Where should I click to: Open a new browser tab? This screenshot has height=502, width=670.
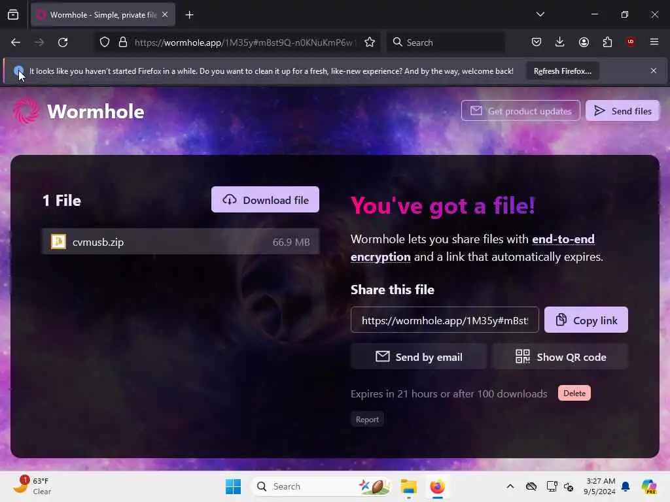(189, 15)
